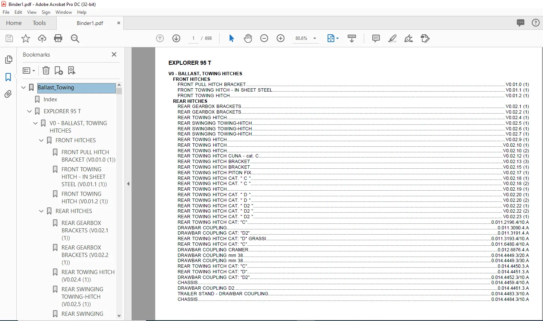The image size is (543, 321).
Task: Open FRONT TOWING HITCH (V0.01.2) bookmark
Action: 85,198
